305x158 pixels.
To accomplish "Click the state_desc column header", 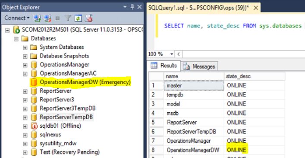I will tap(255, 76).
